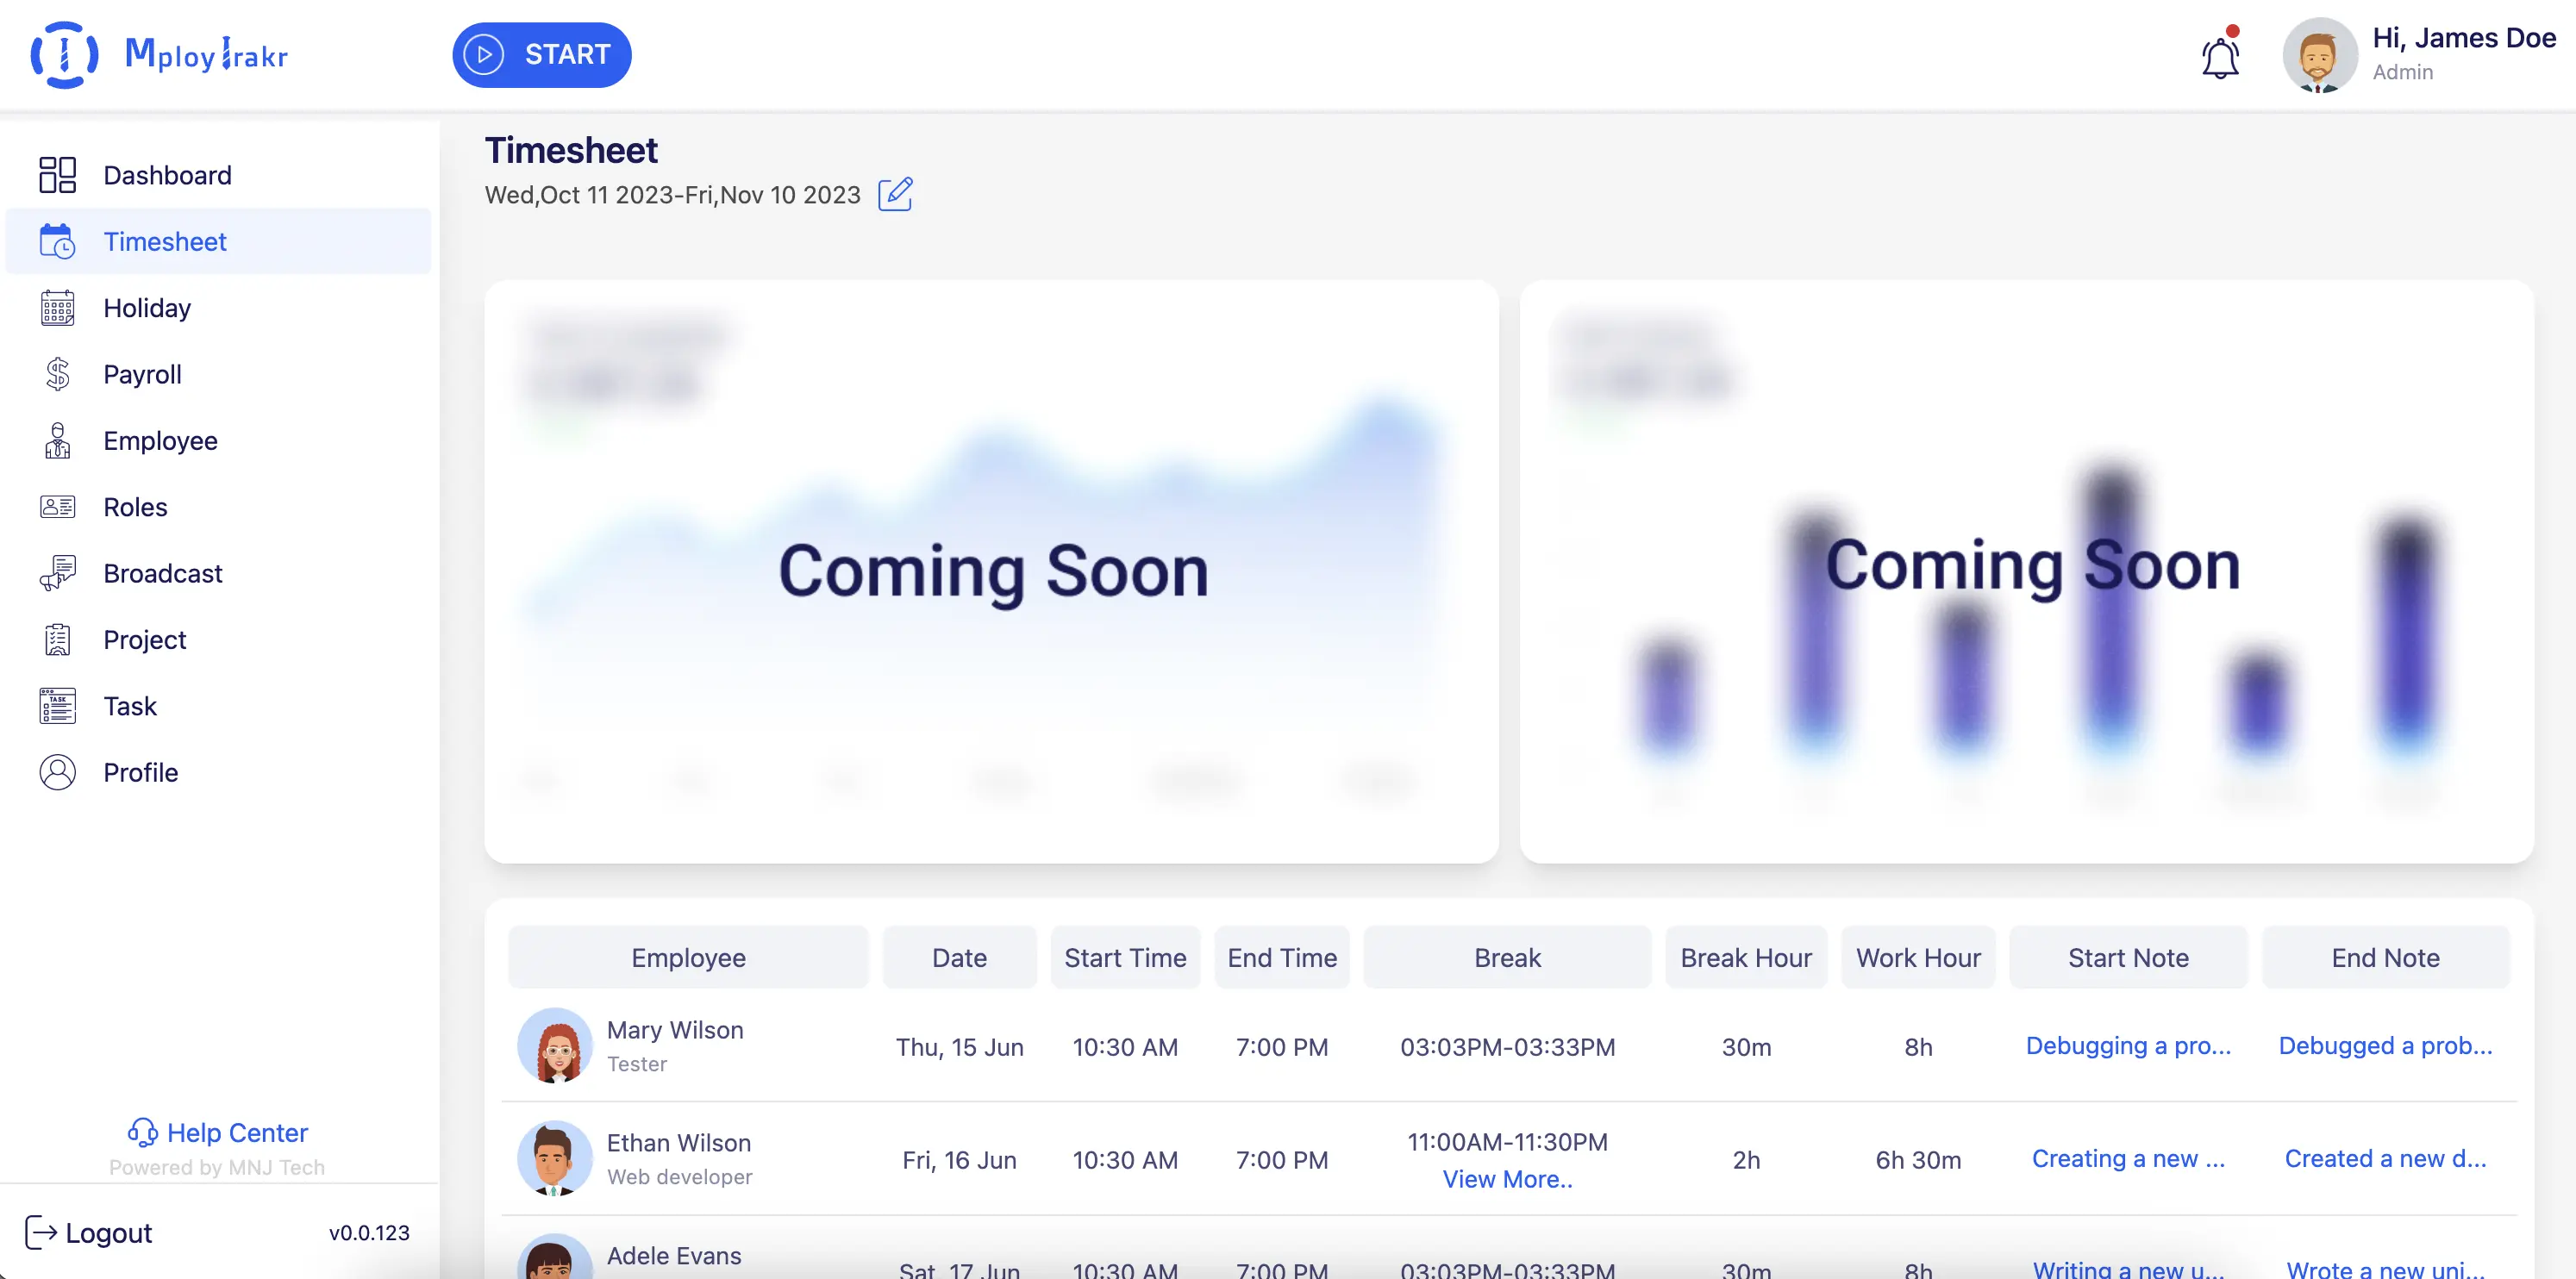Screen dimensions: 2576x1279
Task: Click the Task list icon
Action: point(57,706)
